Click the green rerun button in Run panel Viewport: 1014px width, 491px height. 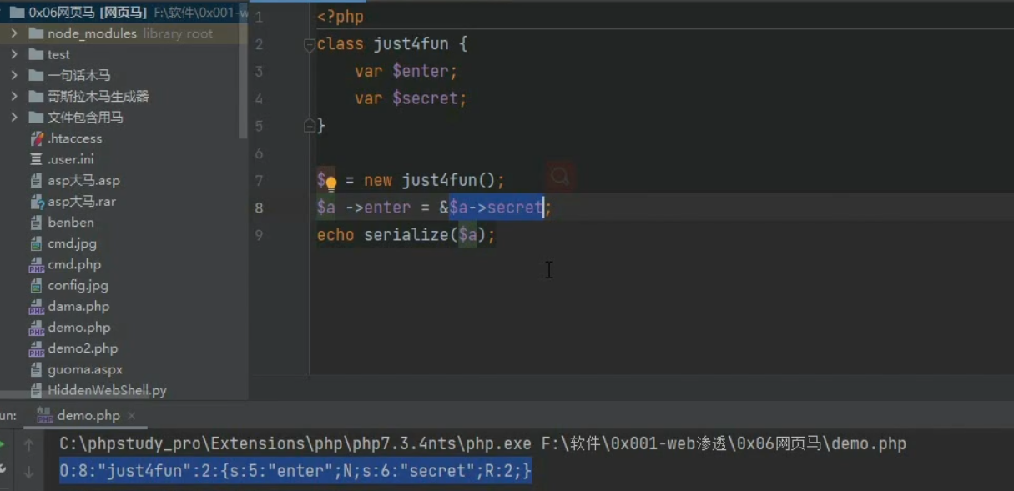point(3,445)
